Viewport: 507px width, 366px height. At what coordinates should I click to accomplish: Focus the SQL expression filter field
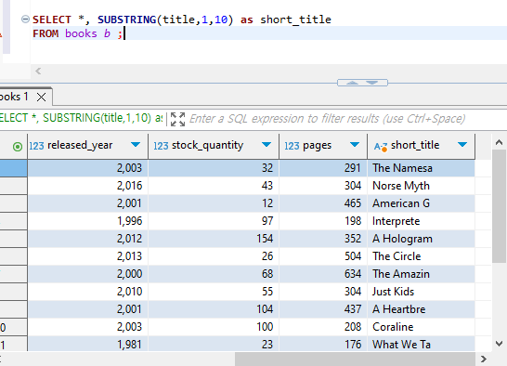tap(327, 119)
